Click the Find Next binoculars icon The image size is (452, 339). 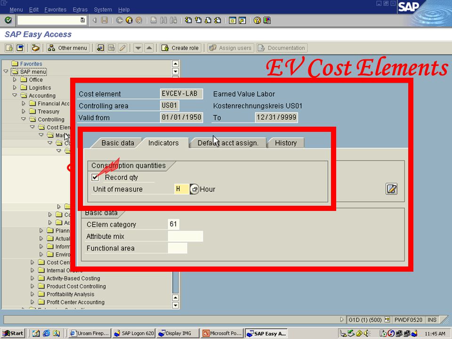(173, 20)
